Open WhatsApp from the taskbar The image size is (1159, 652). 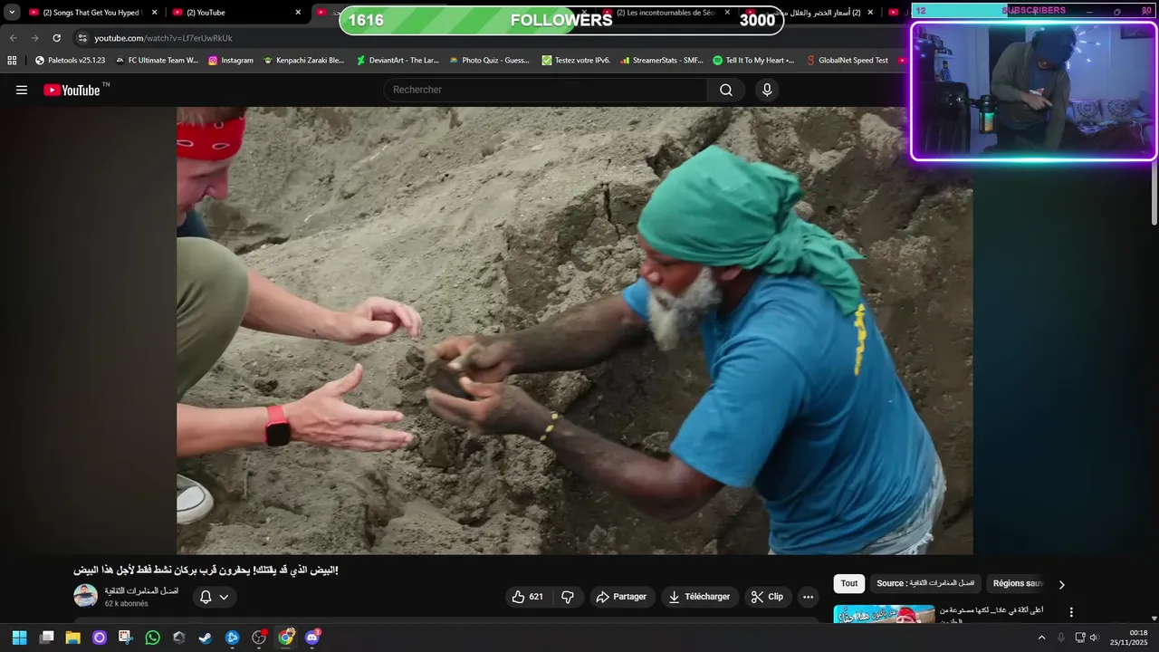[x=153, y=638]
